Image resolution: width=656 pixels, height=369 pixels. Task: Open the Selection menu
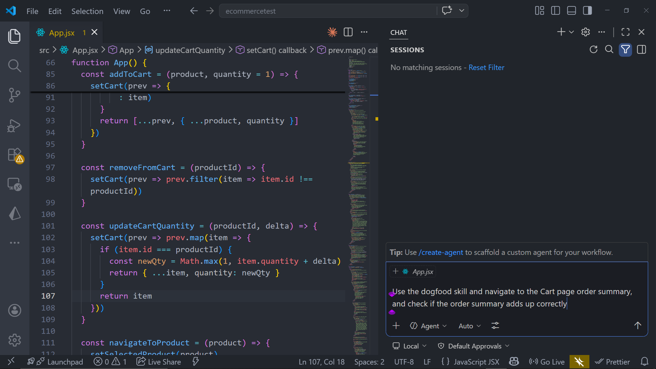87,11
